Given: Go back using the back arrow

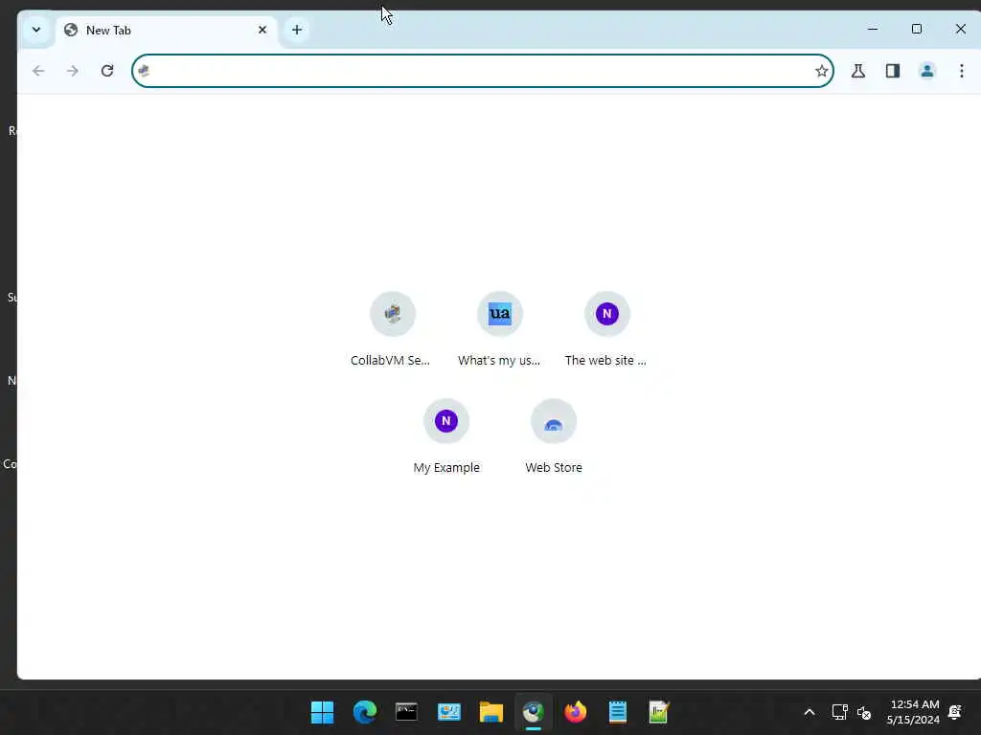Looking at the screenshot, I should [x=38, y=71].
